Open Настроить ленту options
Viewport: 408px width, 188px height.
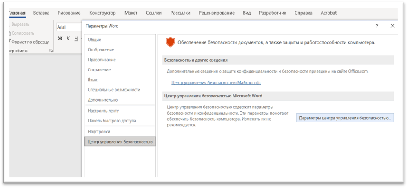coord(120,111)
